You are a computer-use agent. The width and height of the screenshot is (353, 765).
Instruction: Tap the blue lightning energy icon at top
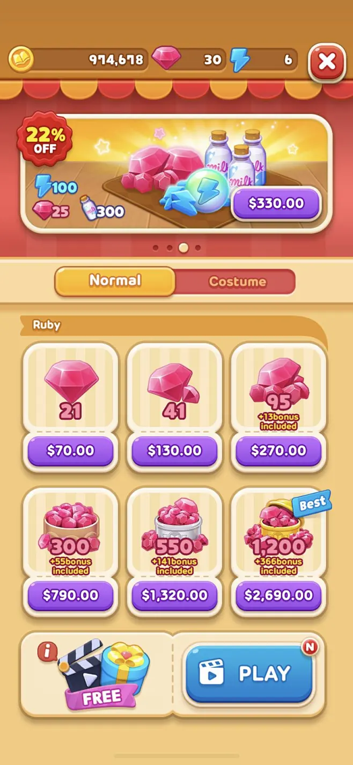[x=240, y=59]
